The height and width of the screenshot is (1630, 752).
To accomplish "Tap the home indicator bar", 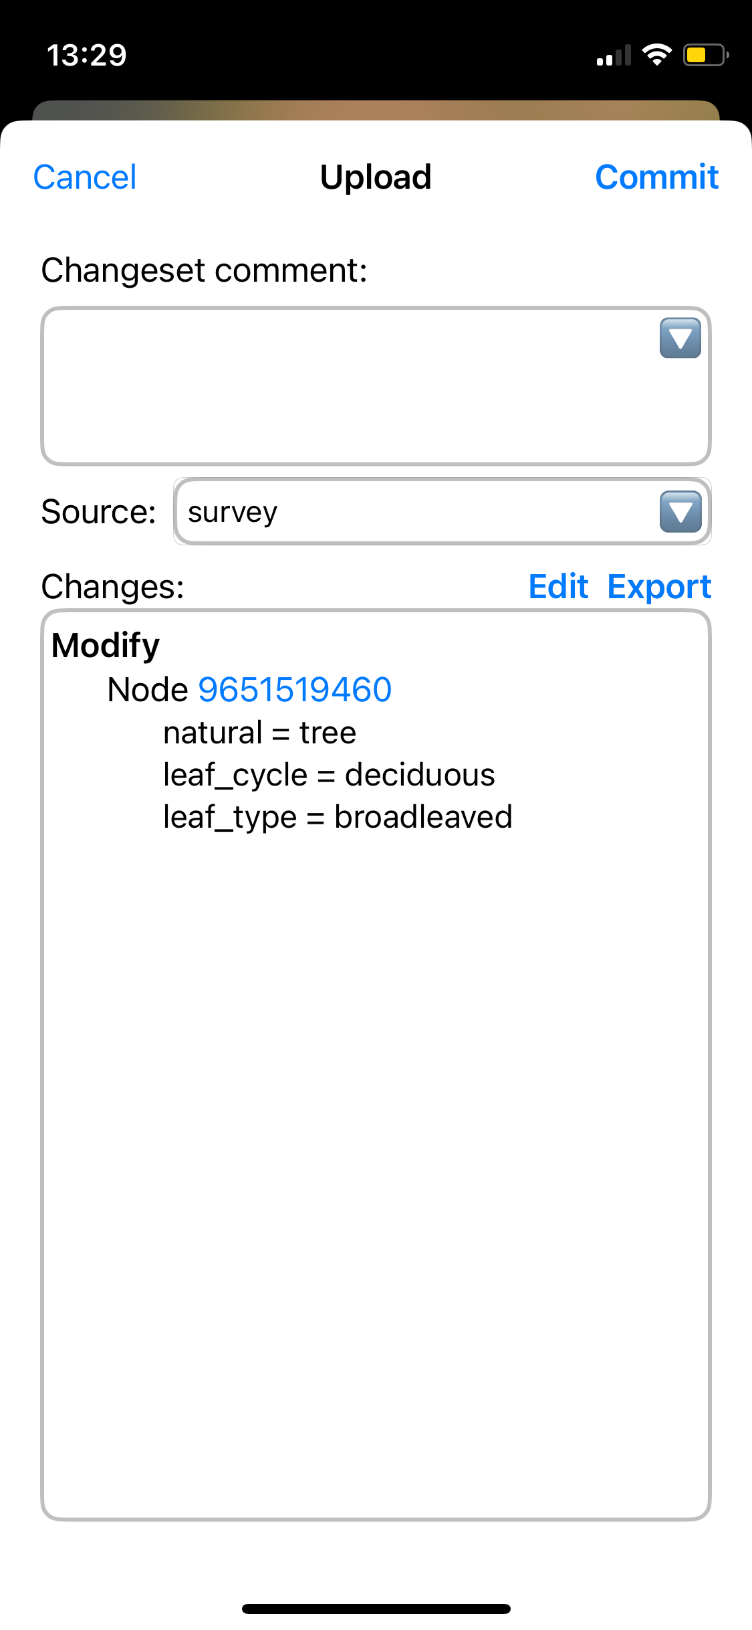I will click(x=376, y=1609).
